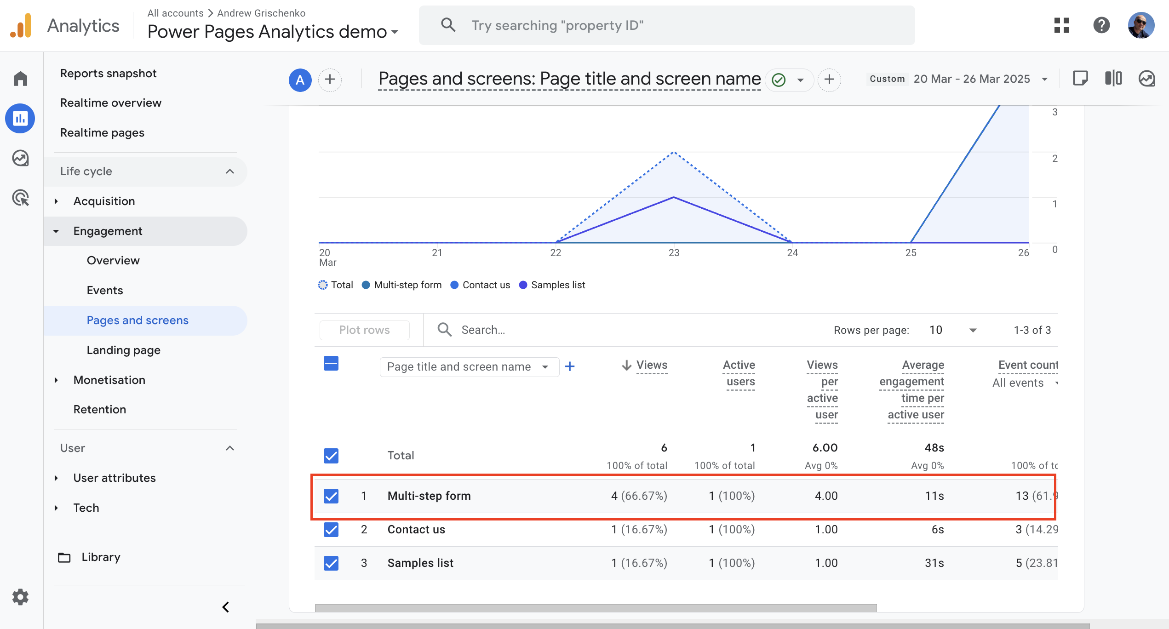Click the comparison editor icon
The width and height of the screenshot is (1169, 629).
(x=1113, y=79)
